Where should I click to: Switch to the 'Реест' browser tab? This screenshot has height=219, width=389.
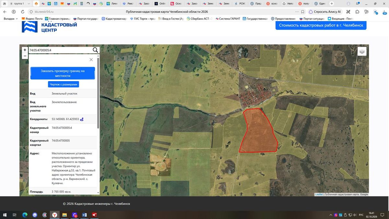tap(128, 4)
